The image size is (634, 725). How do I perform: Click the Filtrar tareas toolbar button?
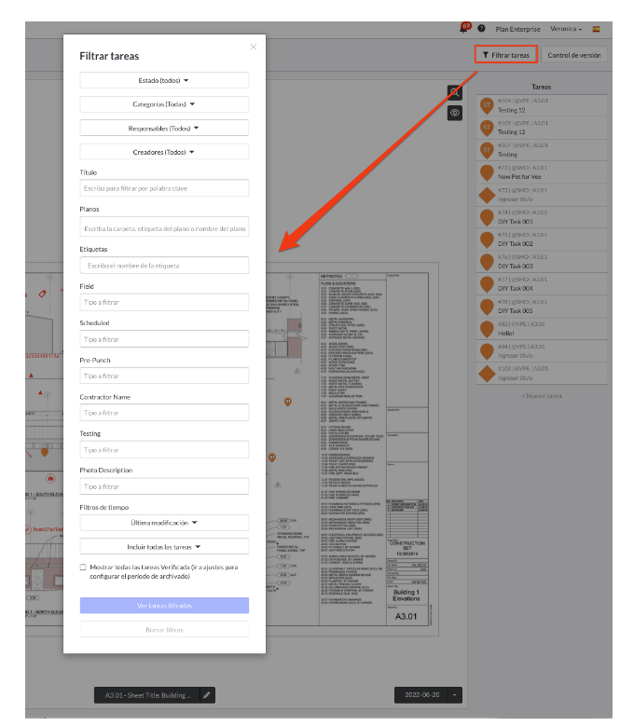506,55
